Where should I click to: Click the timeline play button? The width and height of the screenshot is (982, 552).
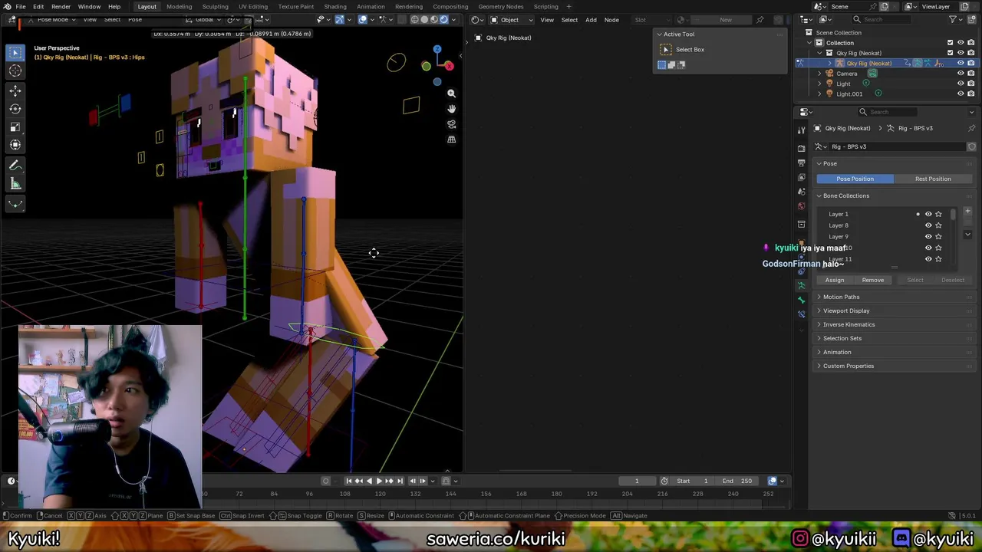point(379,481)
